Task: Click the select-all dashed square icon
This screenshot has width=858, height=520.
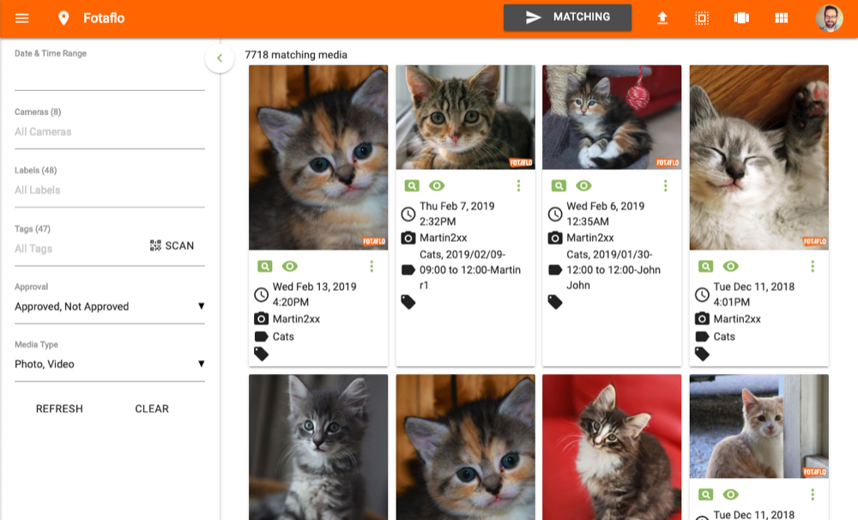Action: [702, 18]
